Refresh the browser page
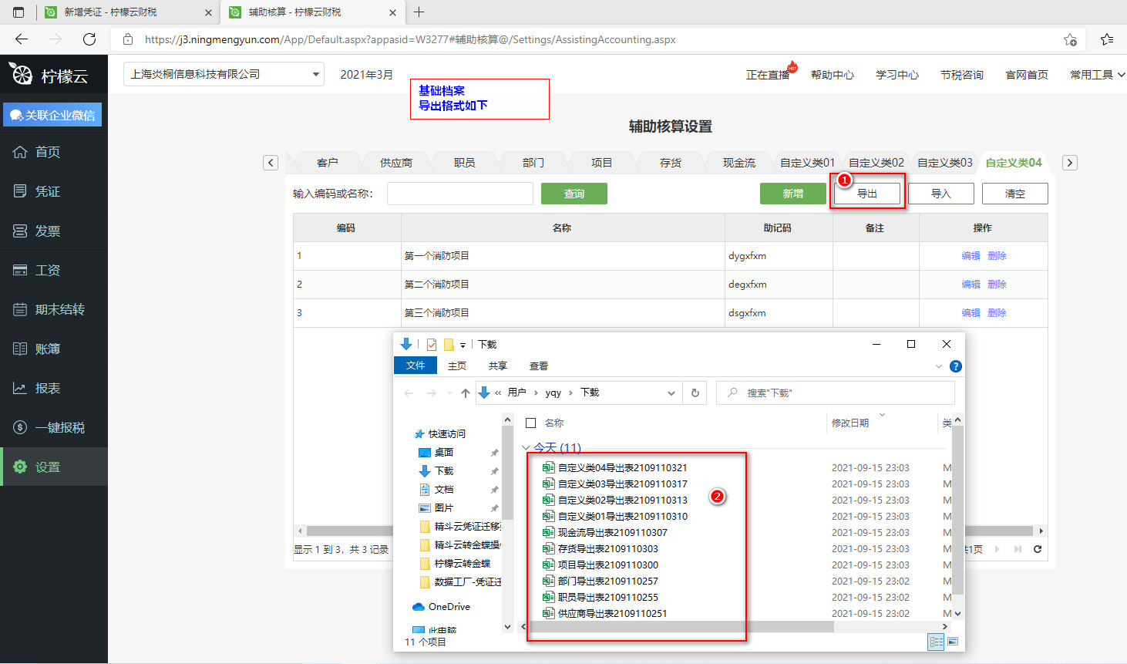1127x664 pixels. 89,39
